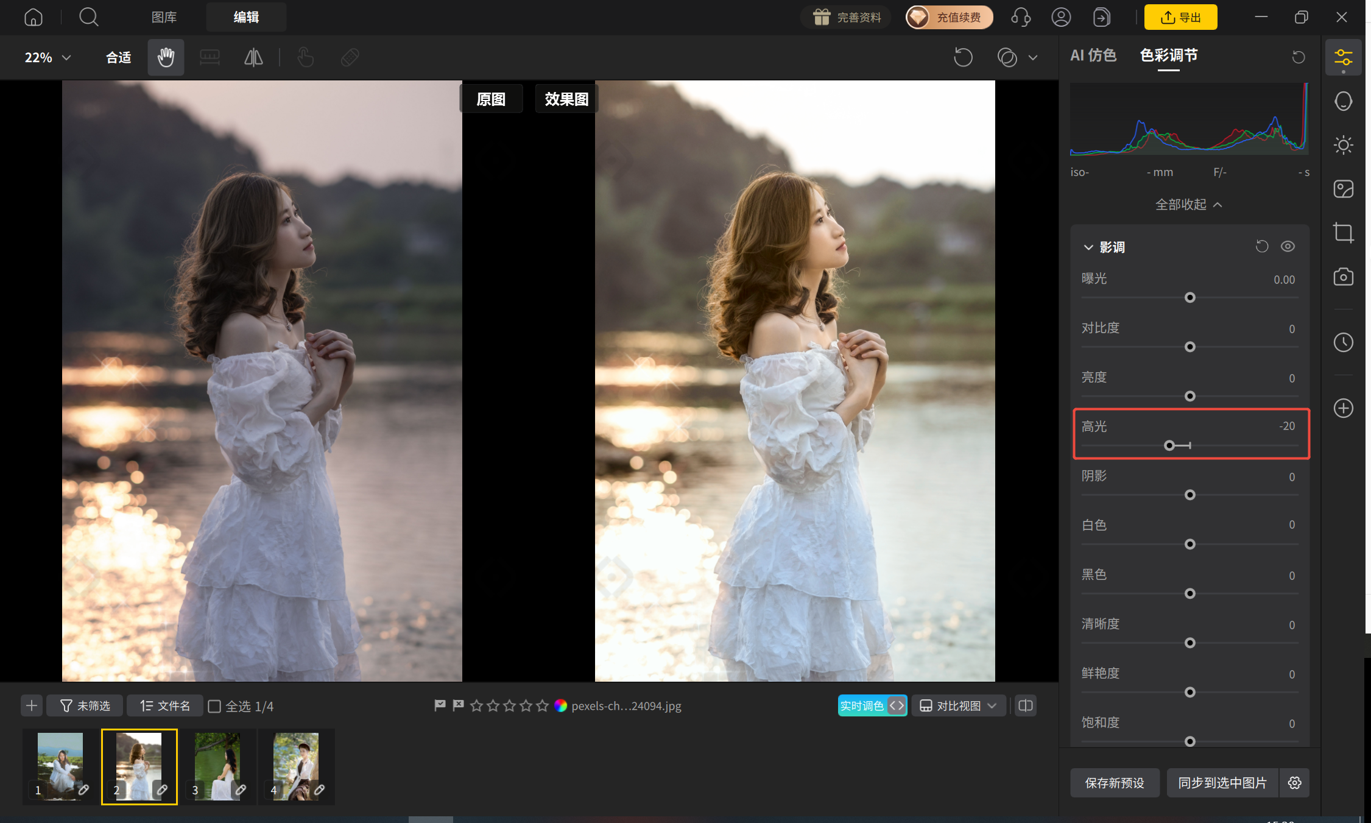Select thumbnail number 3 in filmstrip

click(217, 766)
